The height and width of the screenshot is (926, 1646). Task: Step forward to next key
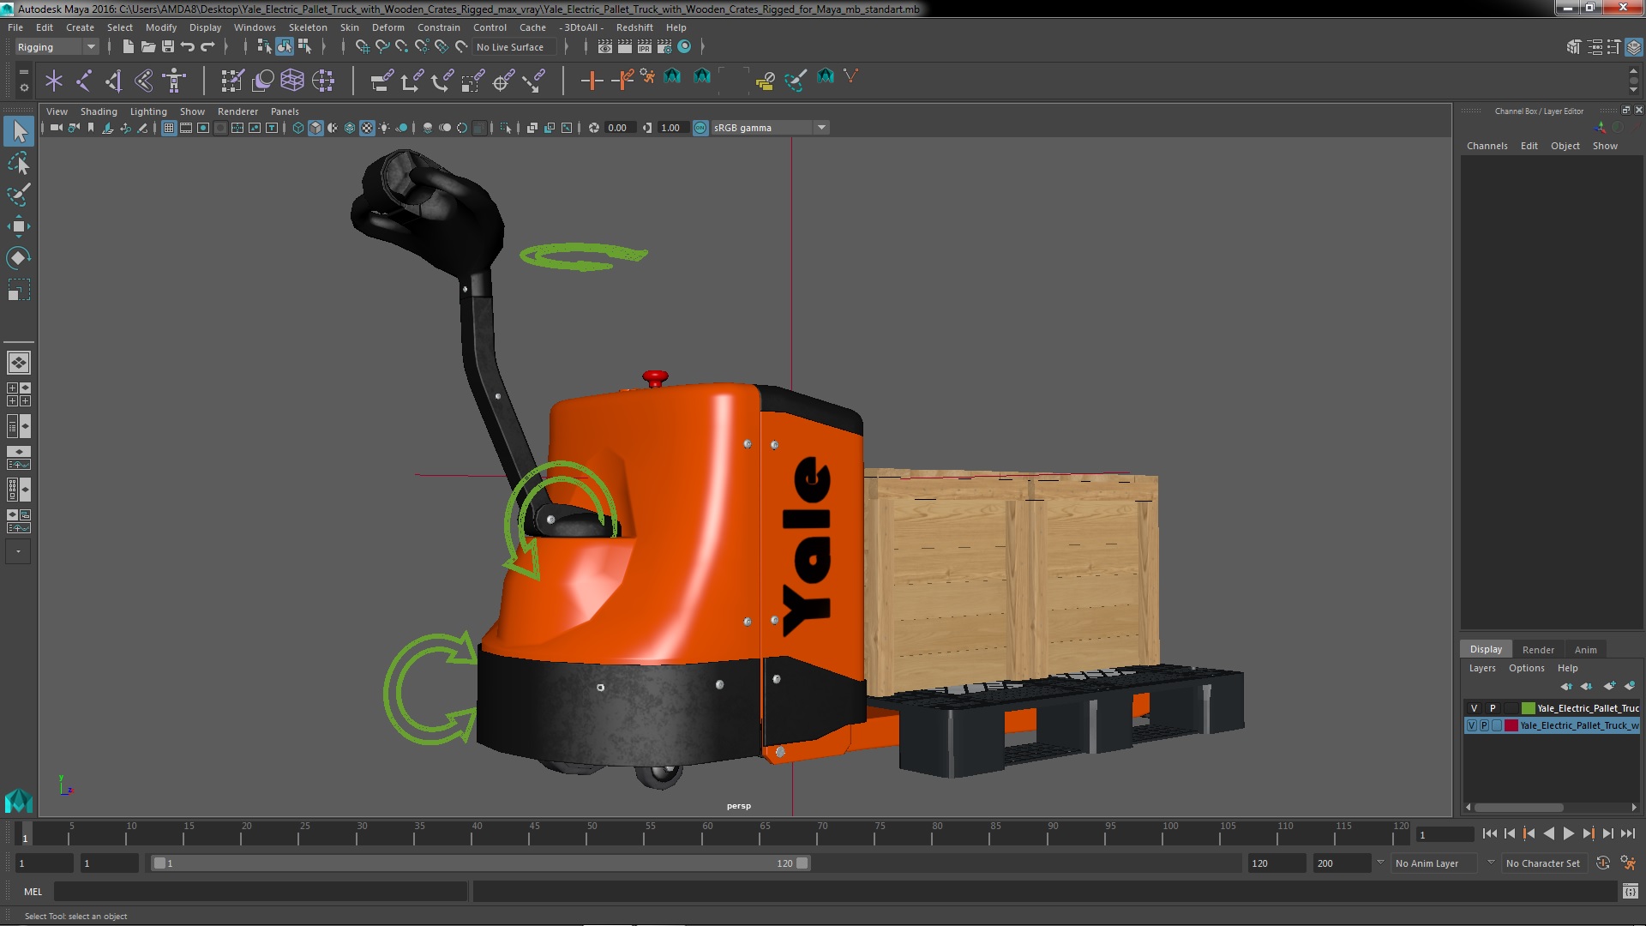1588,833
